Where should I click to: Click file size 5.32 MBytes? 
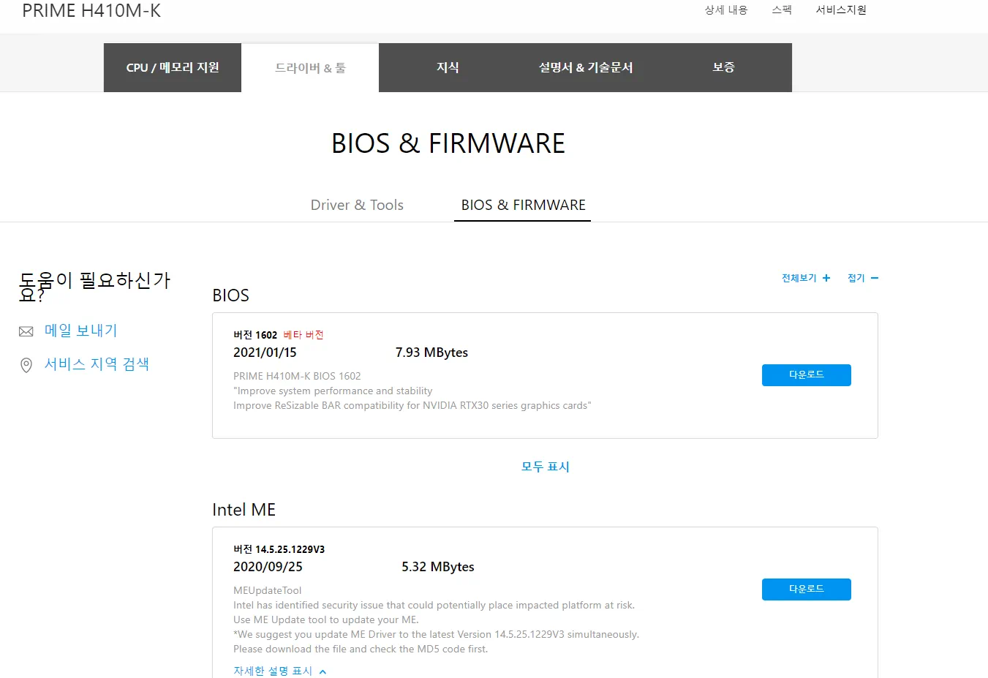click(x=438, y=567)
